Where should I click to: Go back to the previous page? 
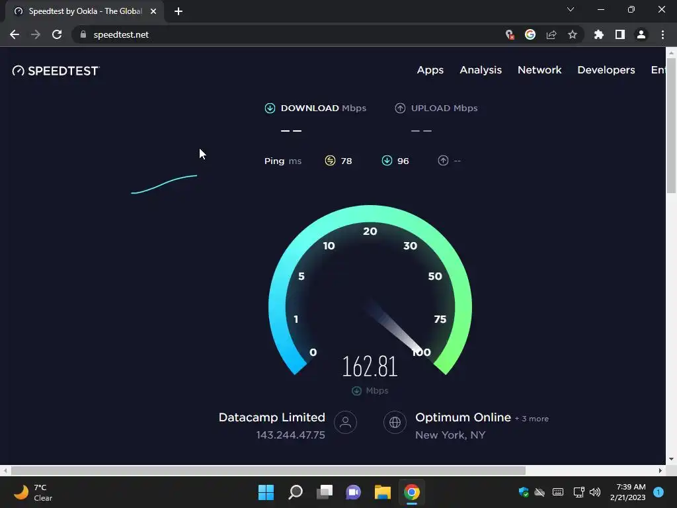15,34
